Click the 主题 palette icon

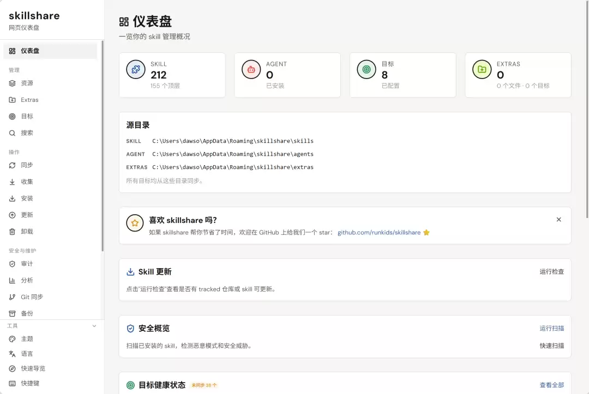[x=12, y=339]
